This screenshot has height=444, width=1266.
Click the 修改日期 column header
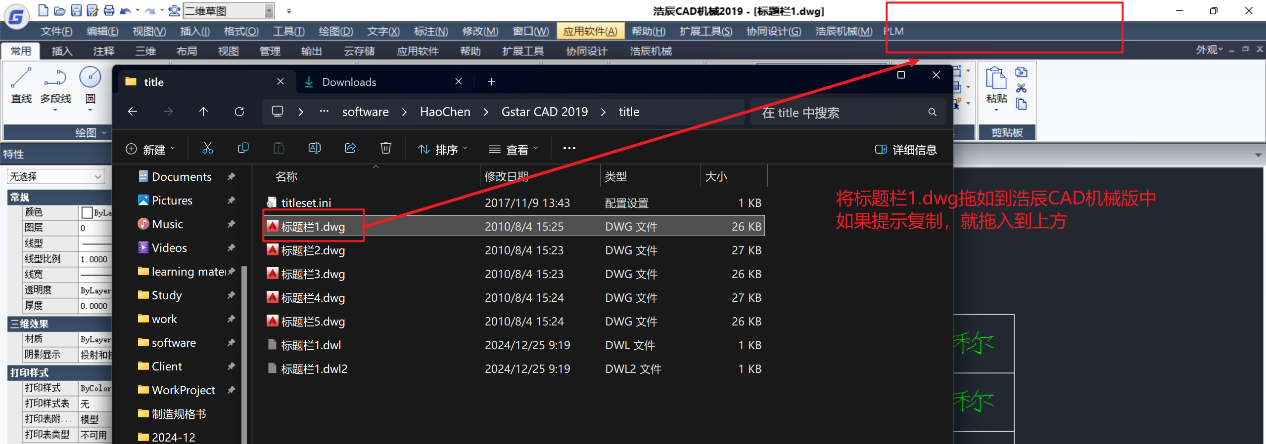(507, 176)
